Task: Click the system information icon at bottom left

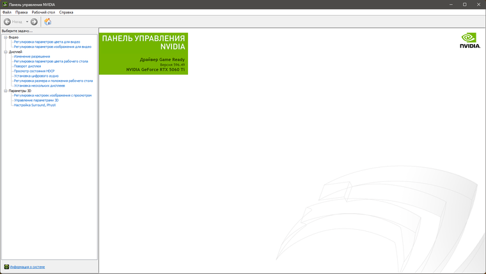Action: pos(6,267)
